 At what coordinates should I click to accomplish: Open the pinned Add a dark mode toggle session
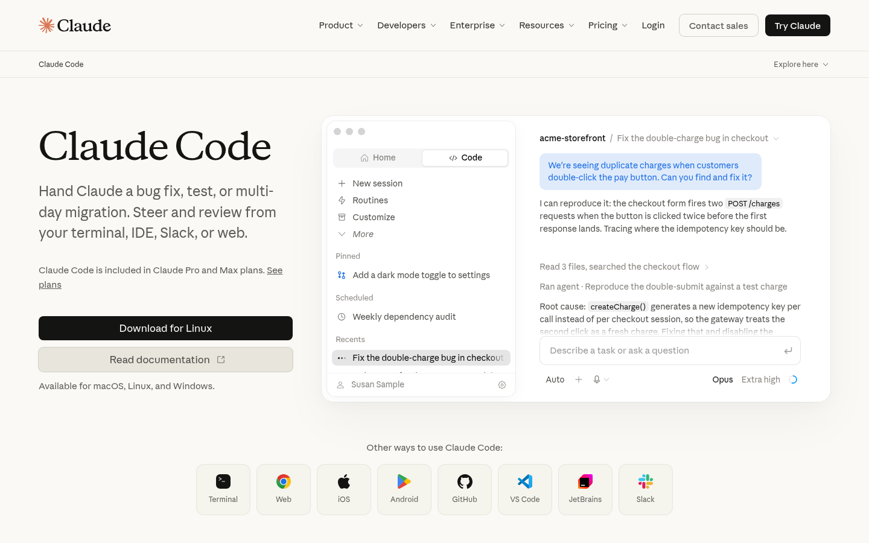click(x=421, y=275)
